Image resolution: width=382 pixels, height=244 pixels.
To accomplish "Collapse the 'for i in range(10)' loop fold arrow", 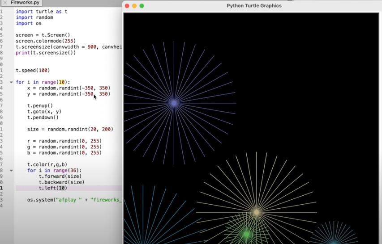I will pos(11,82).
